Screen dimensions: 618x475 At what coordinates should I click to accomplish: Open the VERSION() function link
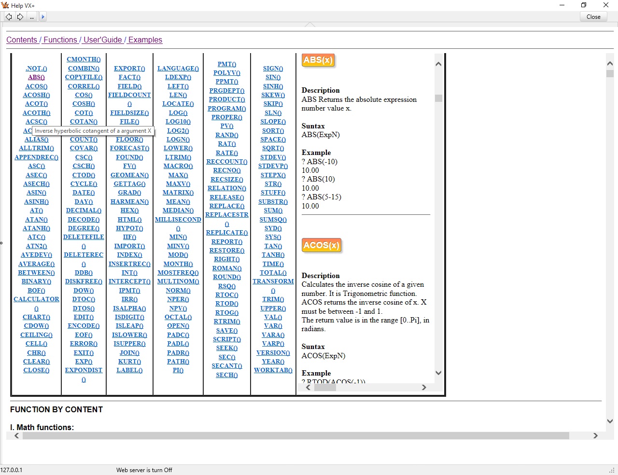pos(273,353)
